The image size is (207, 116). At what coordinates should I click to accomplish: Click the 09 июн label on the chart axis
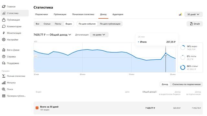click(83, 74)
